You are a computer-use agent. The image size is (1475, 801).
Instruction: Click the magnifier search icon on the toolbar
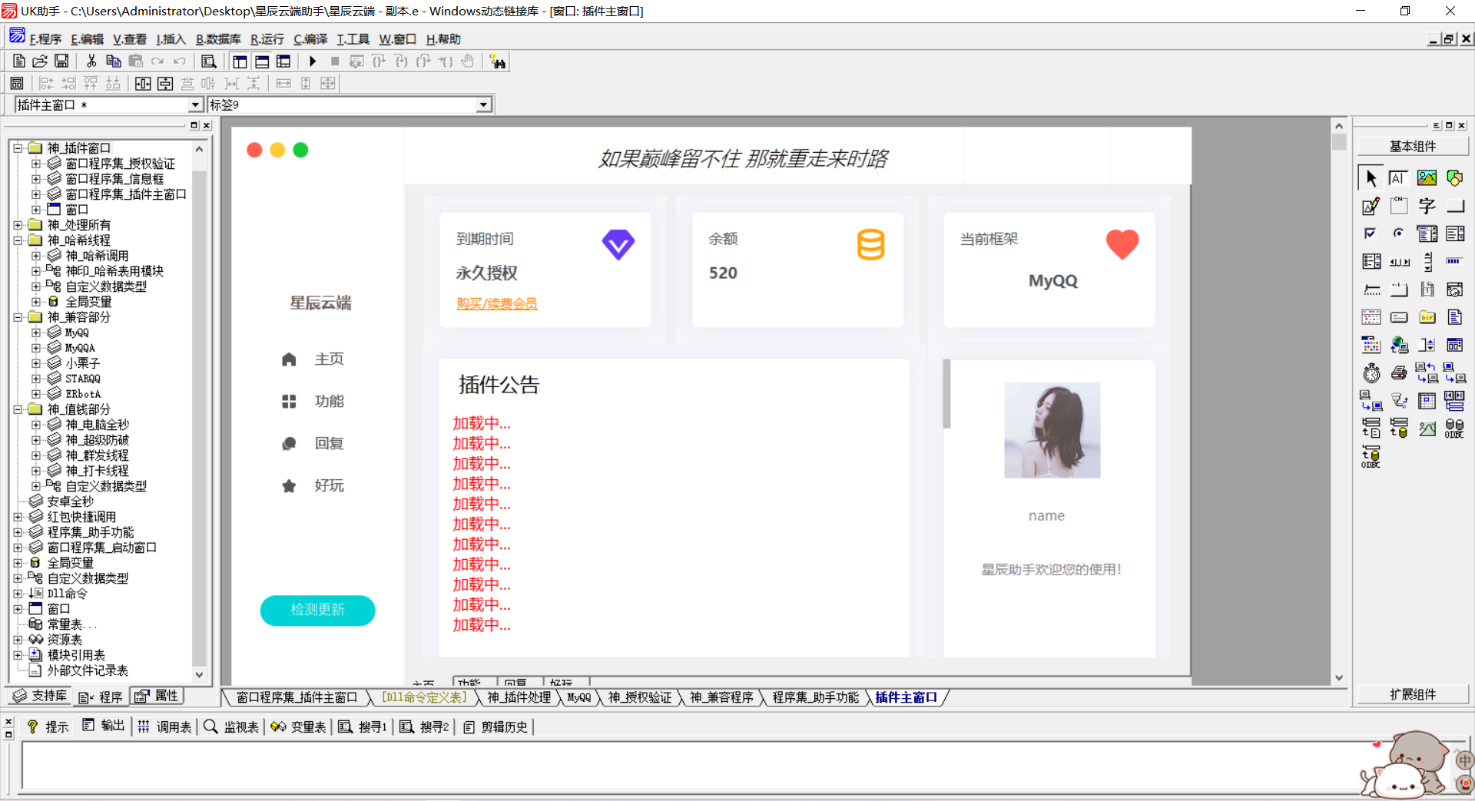(x=208, y=61)
